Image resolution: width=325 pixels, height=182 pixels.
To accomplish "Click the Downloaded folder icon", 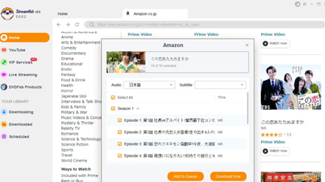I will (4, 124).
